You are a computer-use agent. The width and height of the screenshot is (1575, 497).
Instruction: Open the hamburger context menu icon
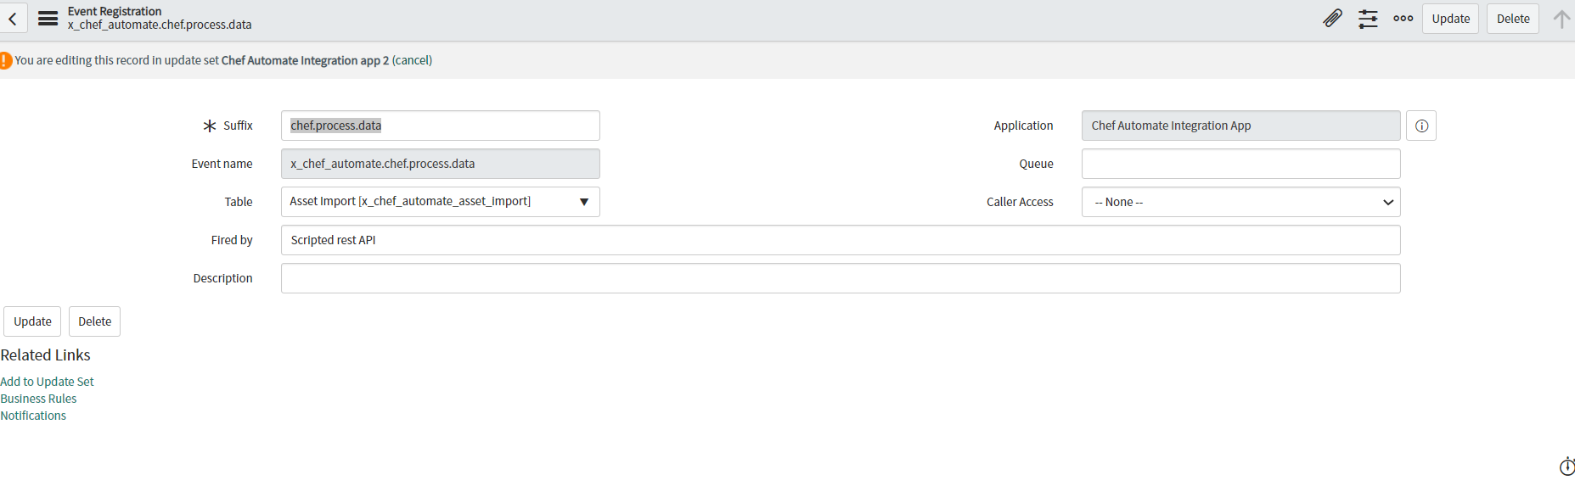tap(48, 19)
